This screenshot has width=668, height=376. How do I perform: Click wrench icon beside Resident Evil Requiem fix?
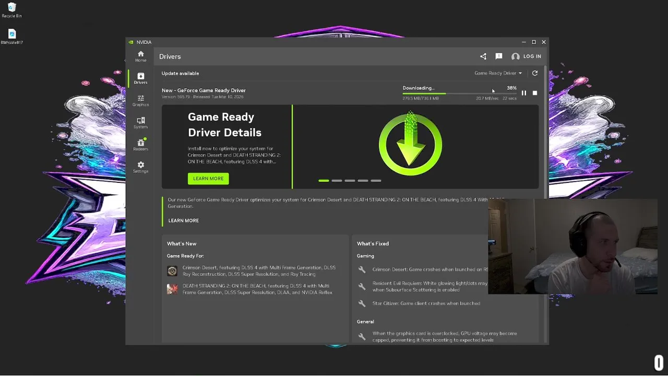(x=362, y=286)
